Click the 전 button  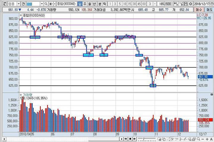tap(23, 4)
